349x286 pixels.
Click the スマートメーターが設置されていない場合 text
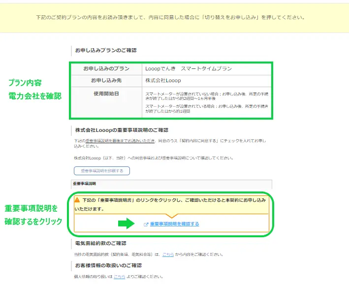tap(207, 96)
